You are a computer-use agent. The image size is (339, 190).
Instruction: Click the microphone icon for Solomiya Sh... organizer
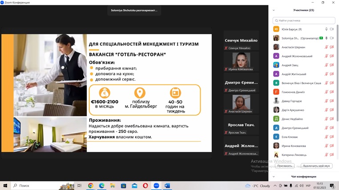click(327, 38)
